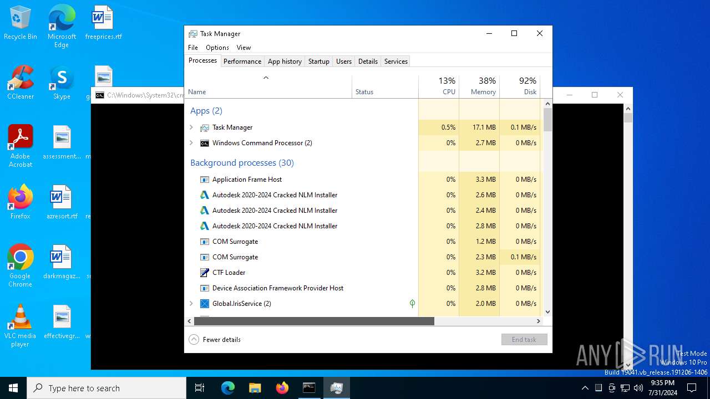Click the Global.IrisService process icon
The image size is (710, 399).
[205, 304]
